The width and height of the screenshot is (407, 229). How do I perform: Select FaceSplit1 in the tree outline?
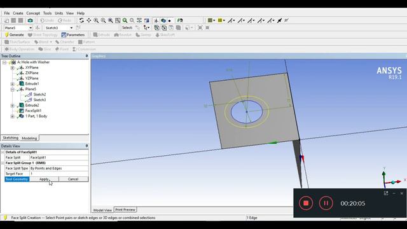33,111
